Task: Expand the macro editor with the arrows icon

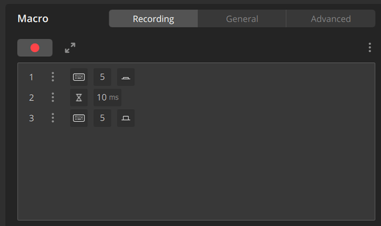Action: coord(70,48)
